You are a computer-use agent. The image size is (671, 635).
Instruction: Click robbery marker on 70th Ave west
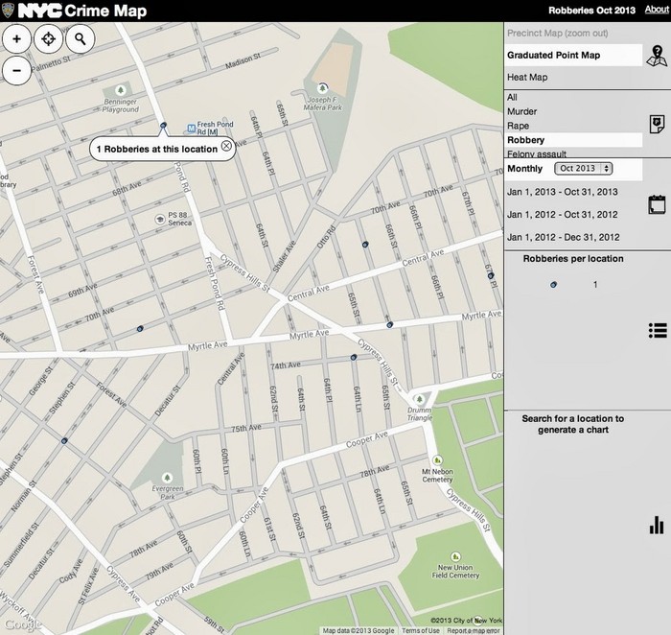(140, 329)
